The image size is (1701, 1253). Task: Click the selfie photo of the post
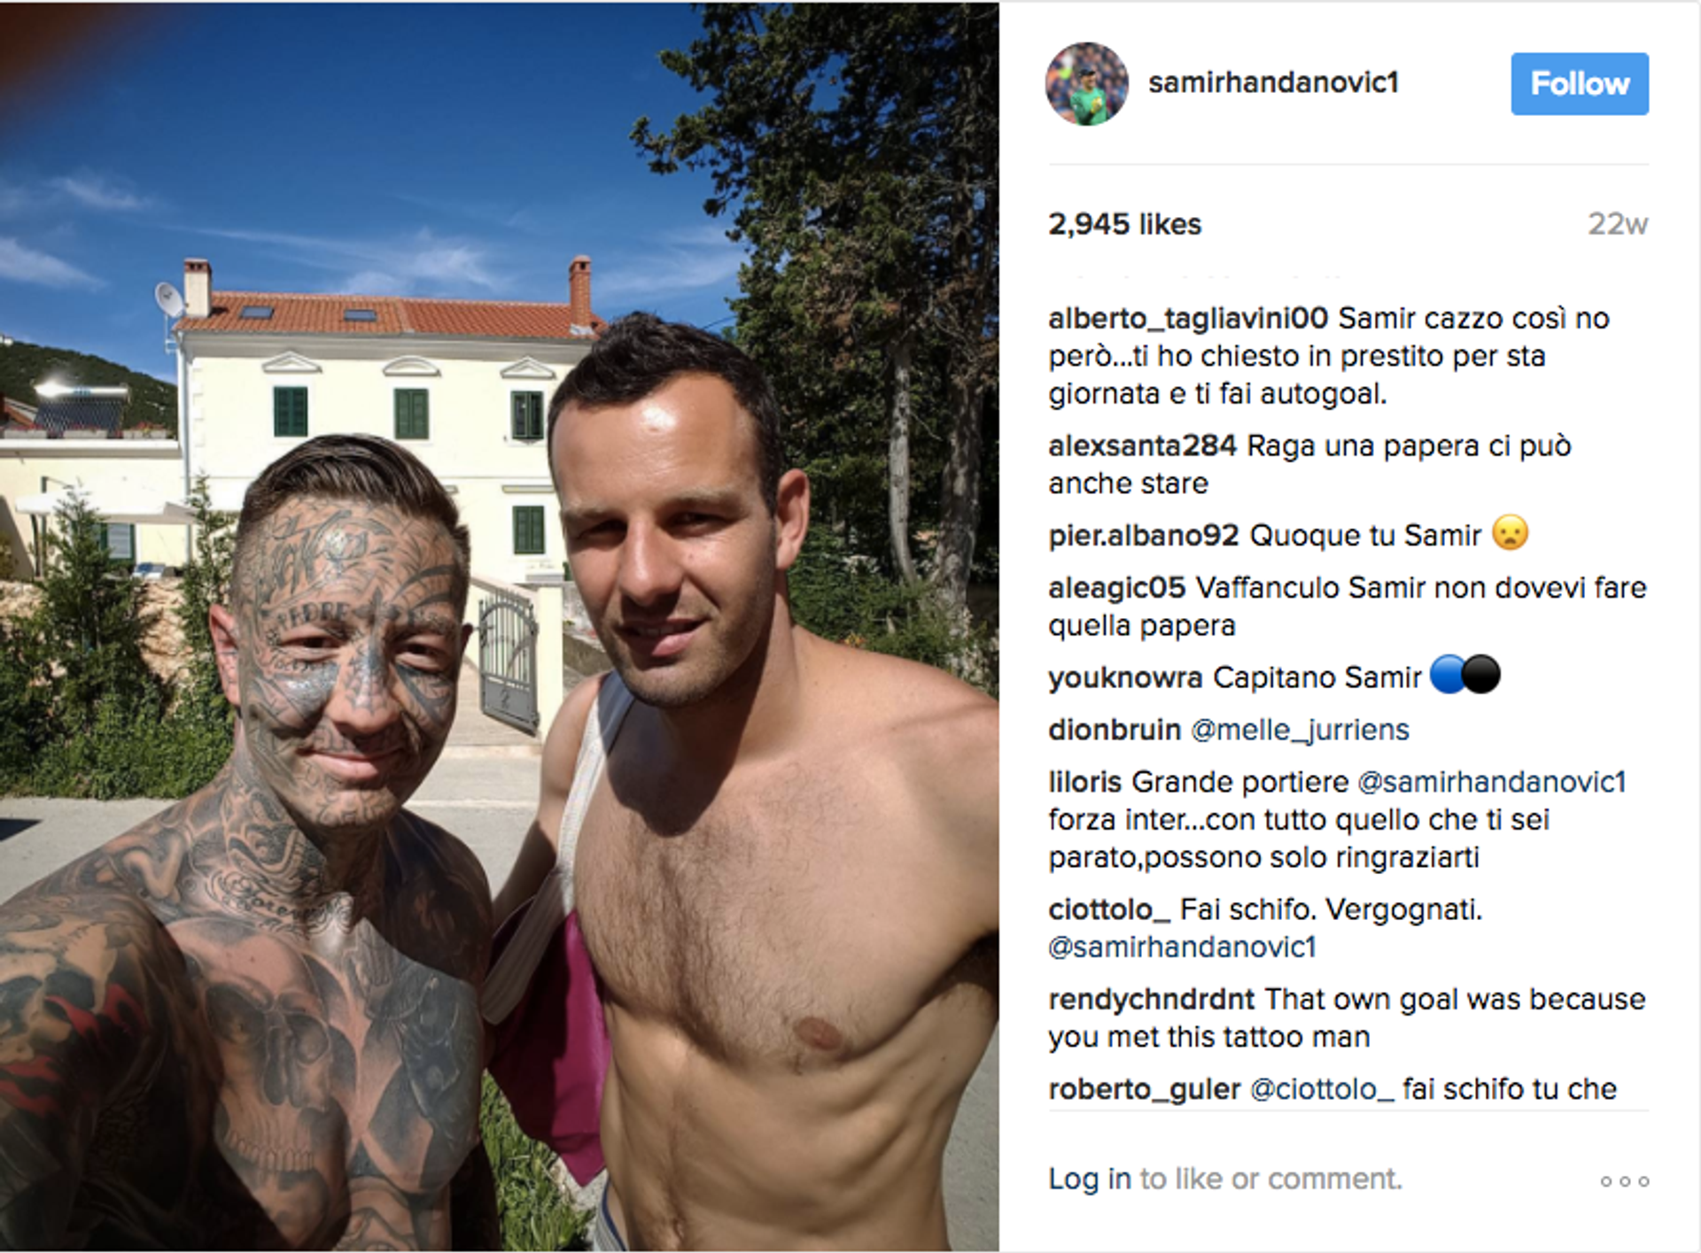[x=500, y=626]
